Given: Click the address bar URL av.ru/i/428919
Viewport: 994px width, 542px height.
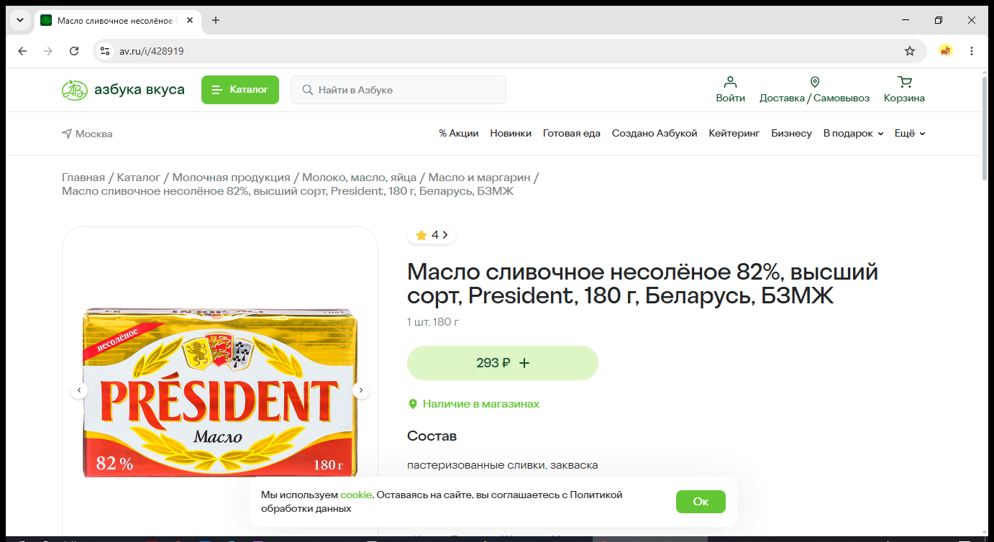Looking at the screenshot, I should point(152,51).
